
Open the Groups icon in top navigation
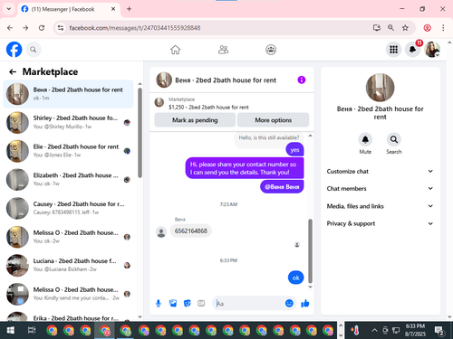tap(271, 50)
